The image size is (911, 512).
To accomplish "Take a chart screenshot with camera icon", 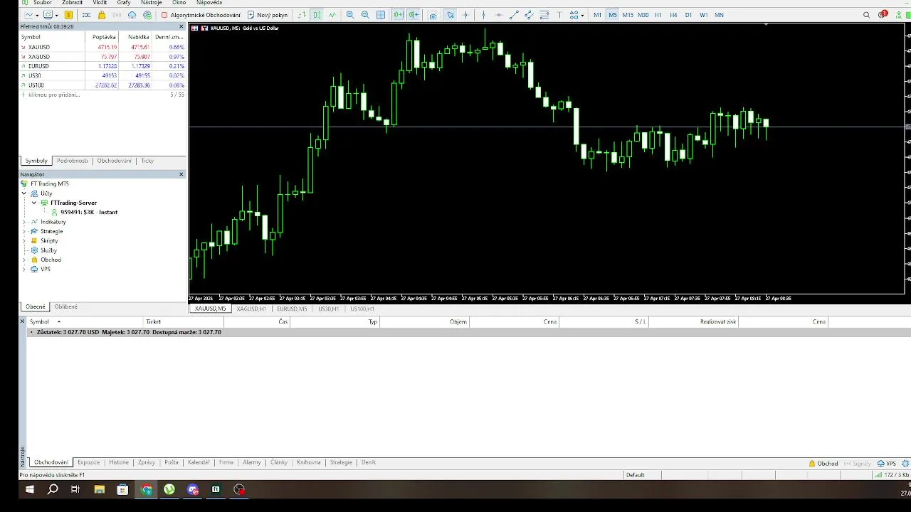I will pos(433,15).
